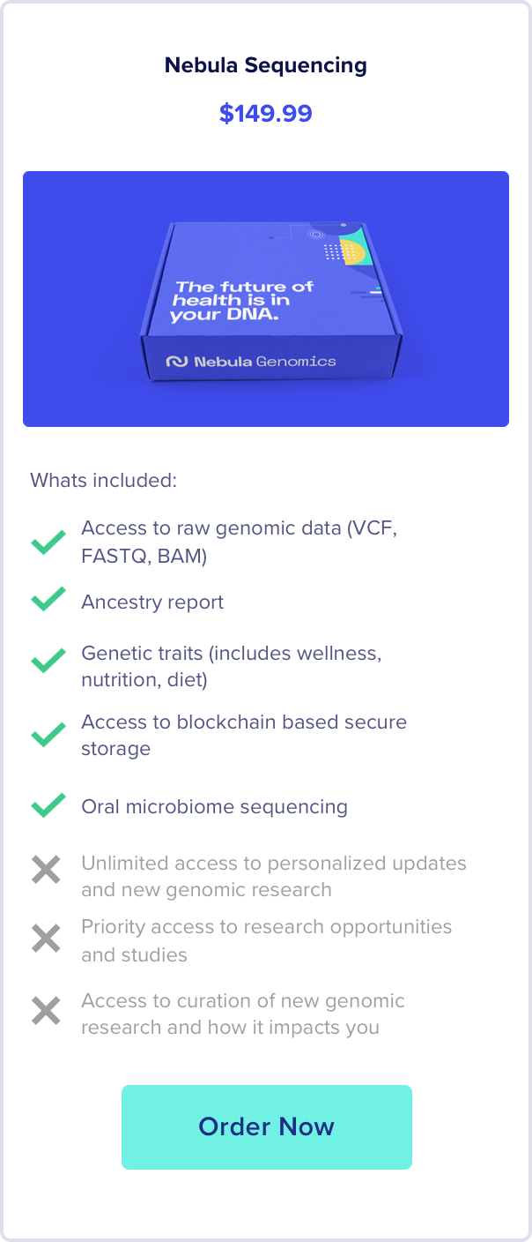Image resolution: width=532 pixels, height=1242 pixels.
Task: Click the checkmark beside Oral microbiome sequencing
Action: point(48,805)
